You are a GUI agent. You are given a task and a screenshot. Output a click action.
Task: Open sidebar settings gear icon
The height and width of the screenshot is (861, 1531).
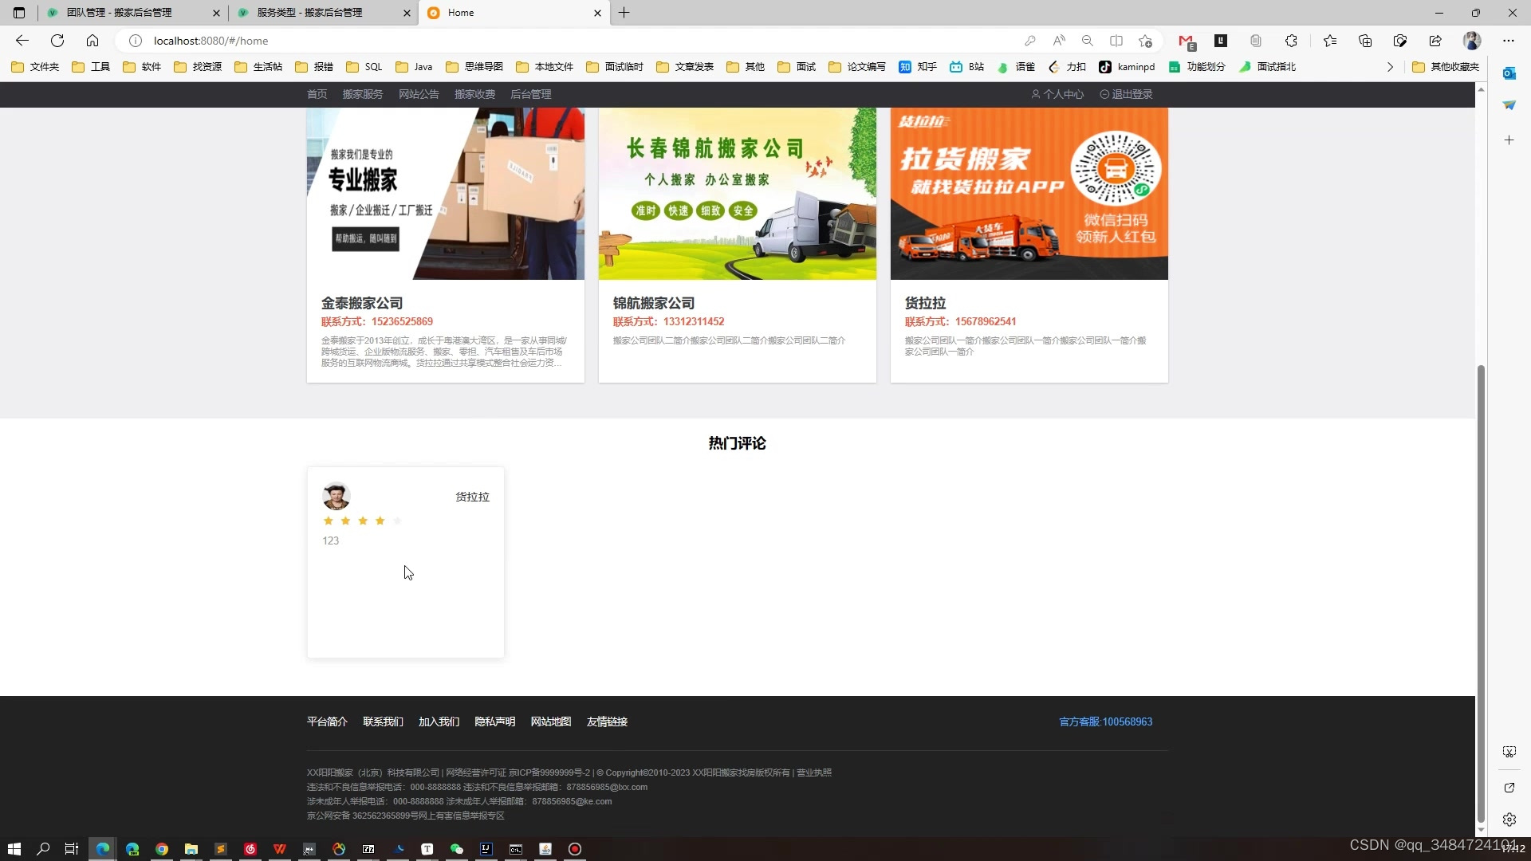(x=1509, y=820)
